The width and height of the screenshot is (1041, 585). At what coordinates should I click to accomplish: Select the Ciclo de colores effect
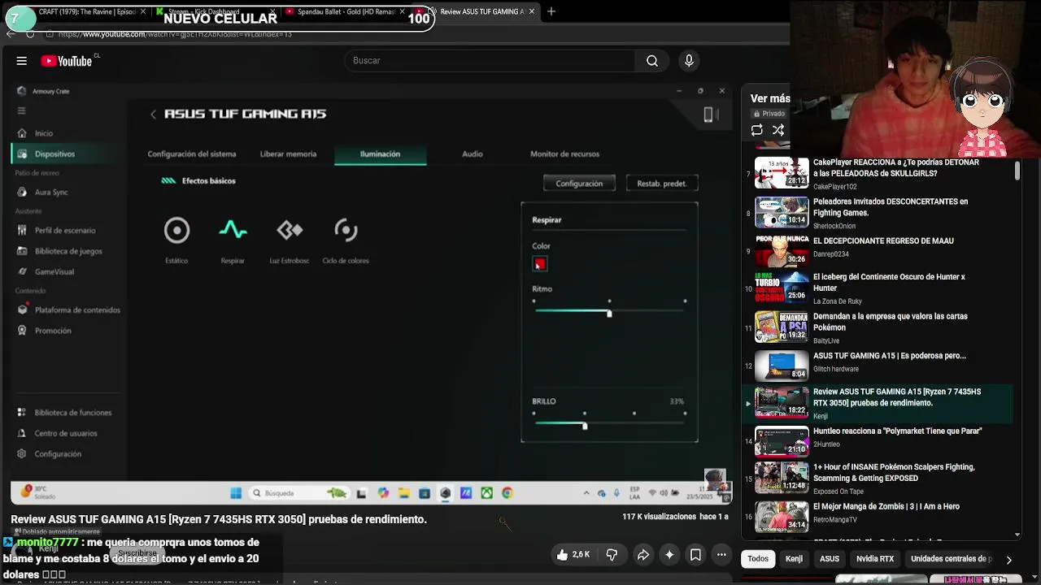pyautogui.click(x=346, y=240)
